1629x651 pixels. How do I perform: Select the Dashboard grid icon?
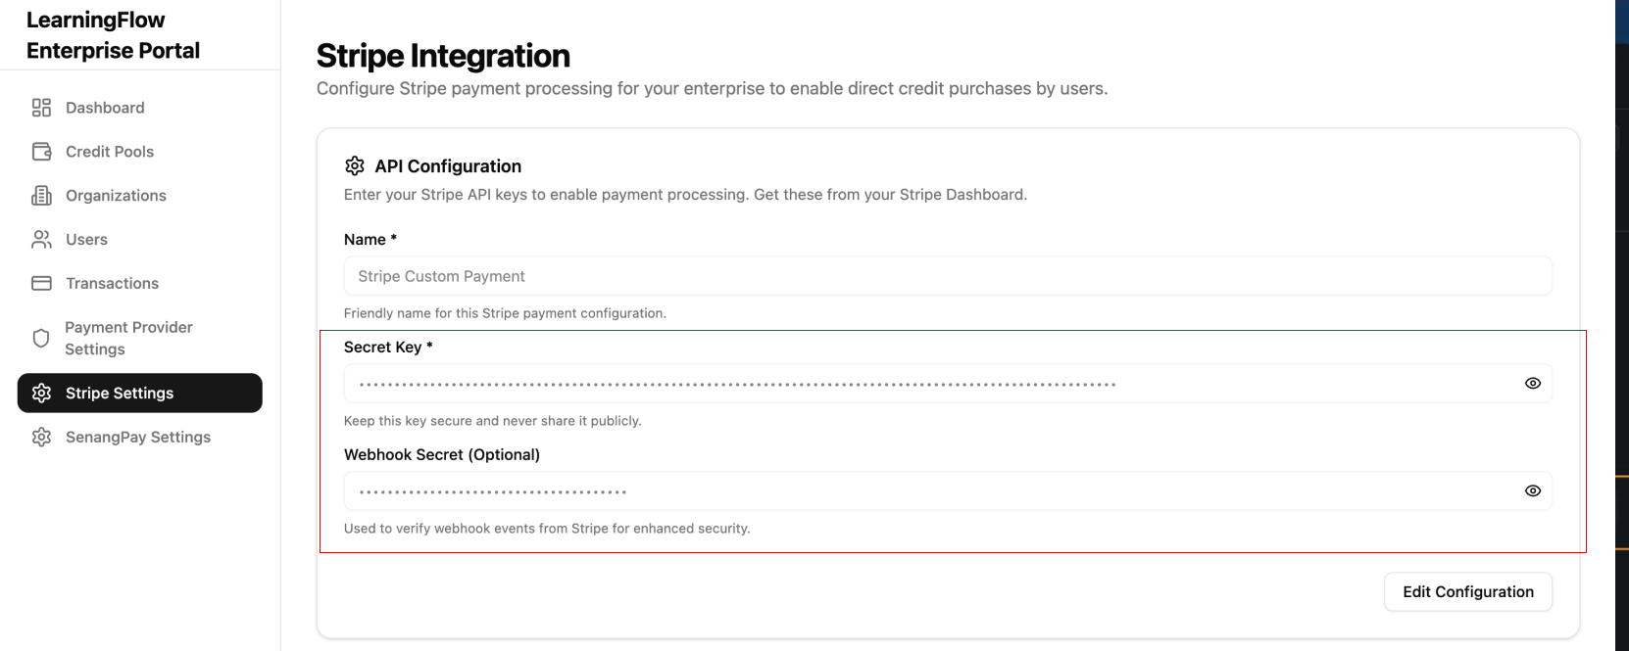[x=40, y=107]
